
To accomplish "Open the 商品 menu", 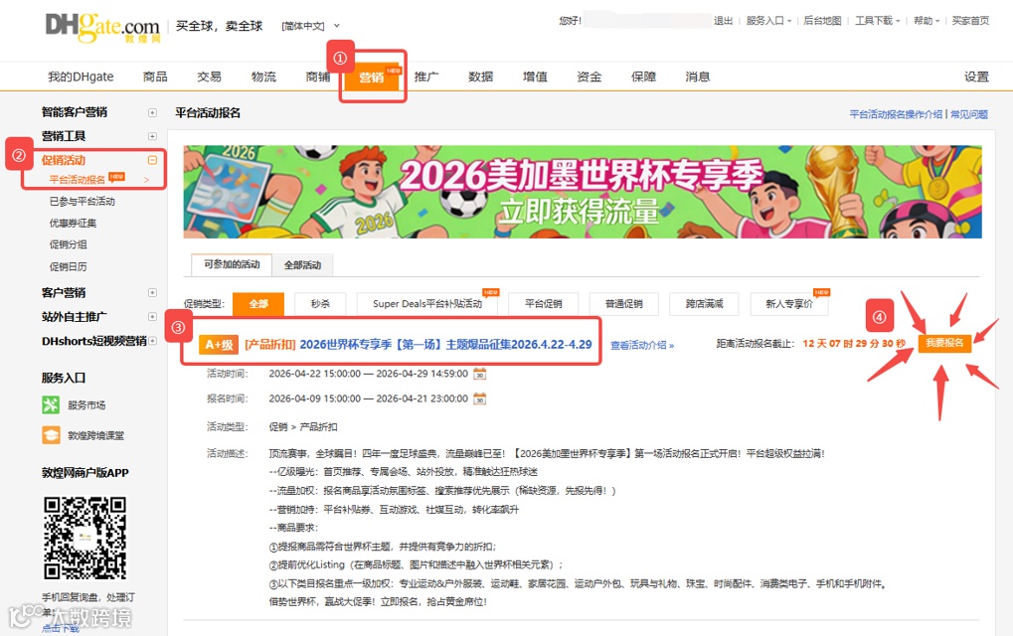I will pyautogui.click(x=155, y=77).
